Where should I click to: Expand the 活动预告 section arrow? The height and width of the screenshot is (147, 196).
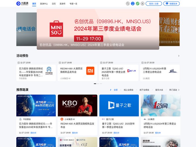click(179, 56)
